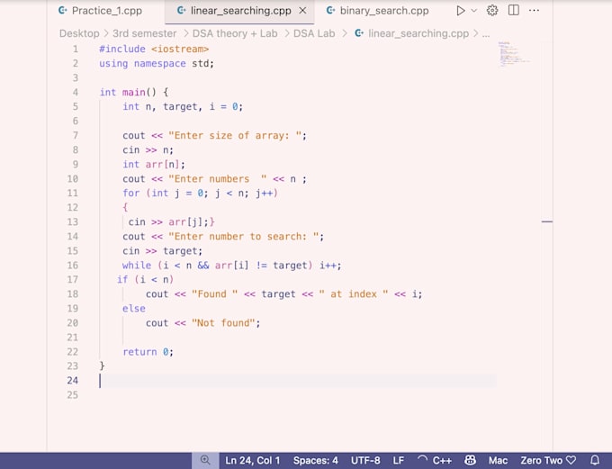Click line number 1 in gutter
612x469 pixels.
pos(76,50)
